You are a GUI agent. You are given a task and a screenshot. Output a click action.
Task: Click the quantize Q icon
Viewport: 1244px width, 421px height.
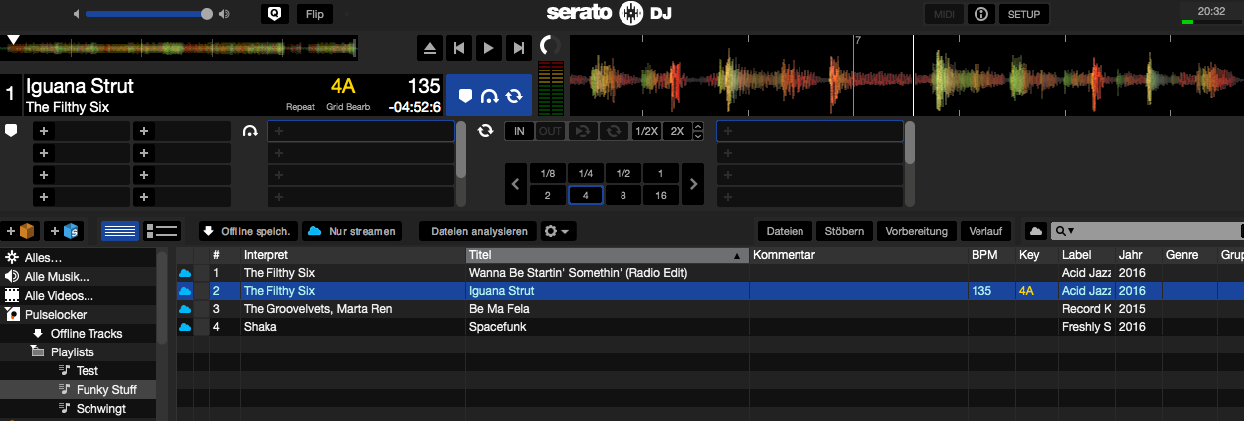275,14
